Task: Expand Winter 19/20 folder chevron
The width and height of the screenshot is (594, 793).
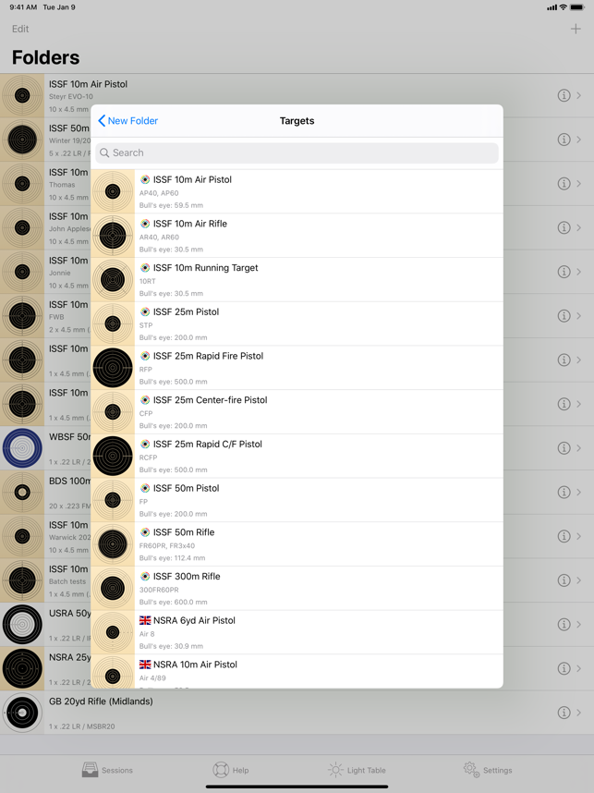Action: pos(579,139)
